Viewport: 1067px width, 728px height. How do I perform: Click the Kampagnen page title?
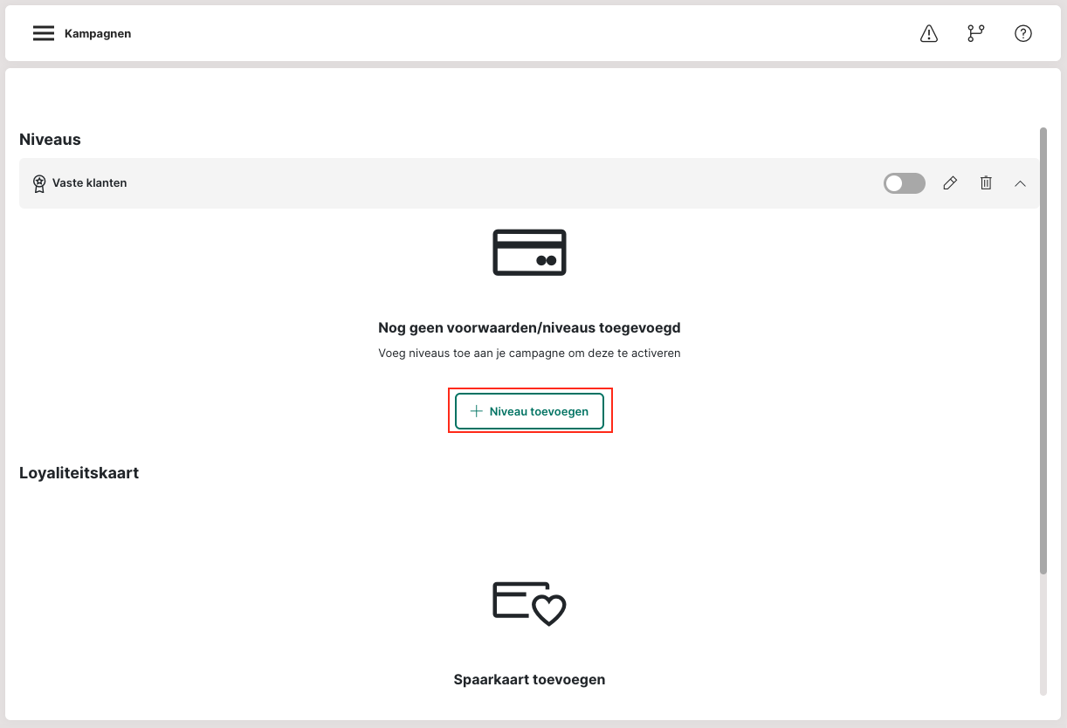[x=98, y=33]
